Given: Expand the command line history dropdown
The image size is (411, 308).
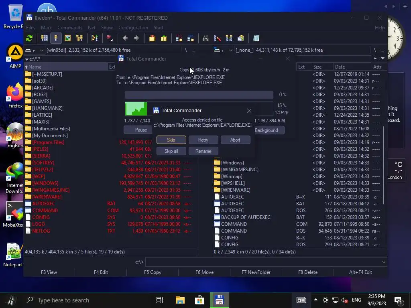Looking at the screenshot, I should 383,262.
